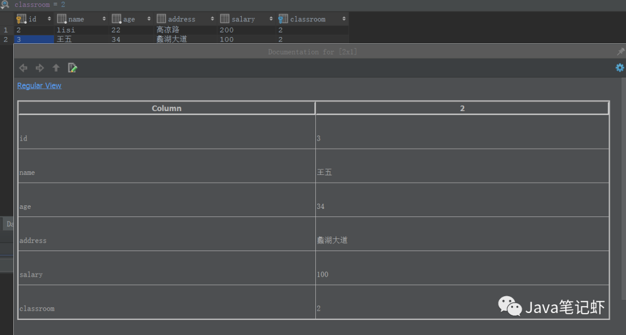Select the age cell '22'
The width and height of the screenshot is (626, 335).
coord(132,30)
